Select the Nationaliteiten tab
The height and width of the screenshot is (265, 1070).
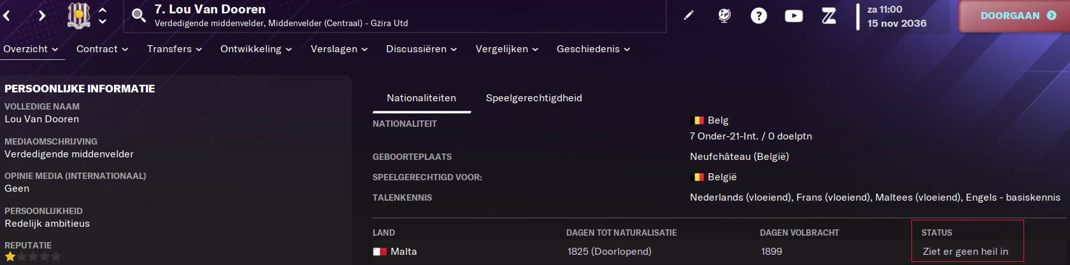(421, 98)
